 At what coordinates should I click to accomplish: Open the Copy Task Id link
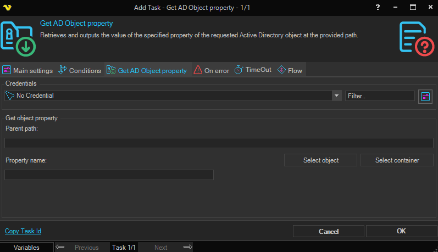pyautogui.click(x=23, y=231)
